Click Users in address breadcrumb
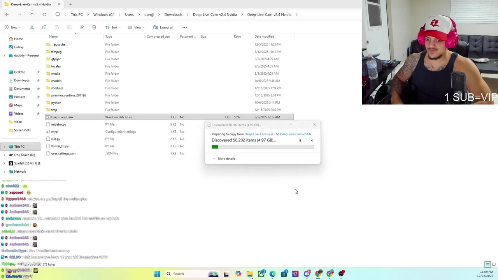498x280 pixels. (129, 14)
